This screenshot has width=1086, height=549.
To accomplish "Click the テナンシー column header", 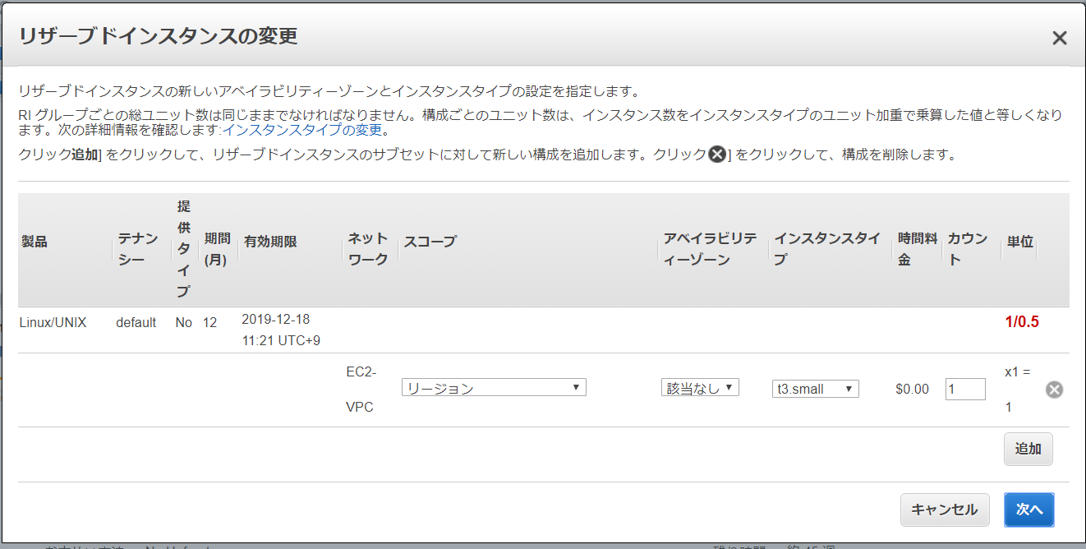I will pos(137,250).
